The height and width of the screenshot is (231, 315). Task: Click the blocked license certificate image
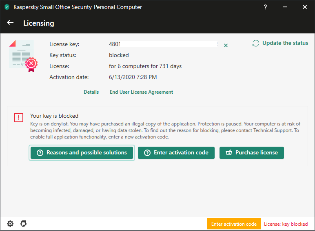tap(22, 56)
